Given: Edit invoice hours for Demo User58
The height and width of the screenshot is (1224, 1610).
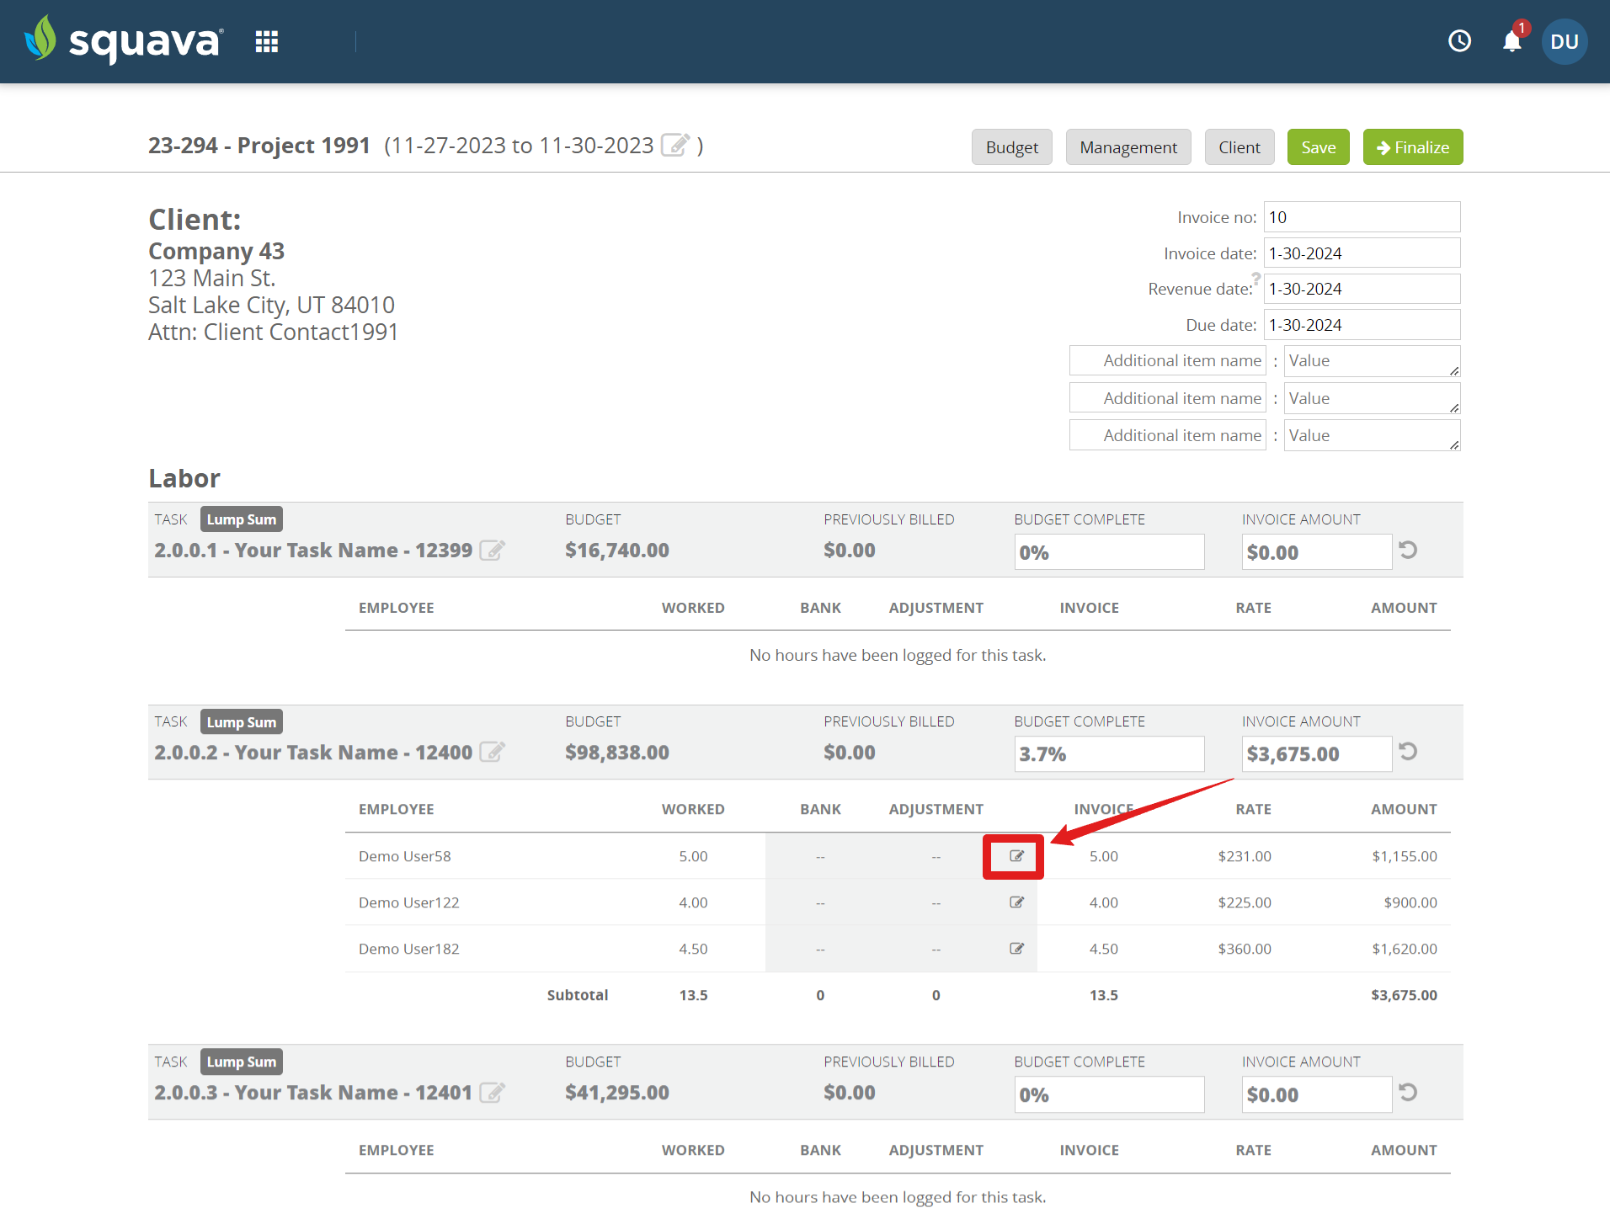Looking at the screenshot, I should (1016, 856).
